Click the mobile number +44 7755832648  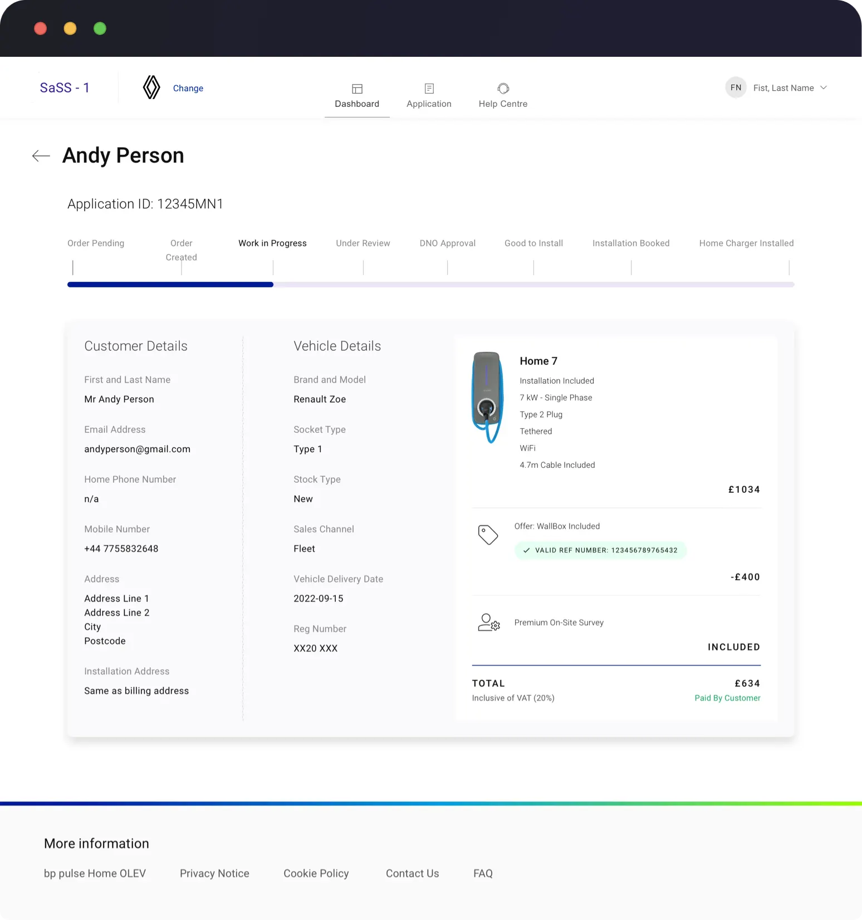[121, 549]
